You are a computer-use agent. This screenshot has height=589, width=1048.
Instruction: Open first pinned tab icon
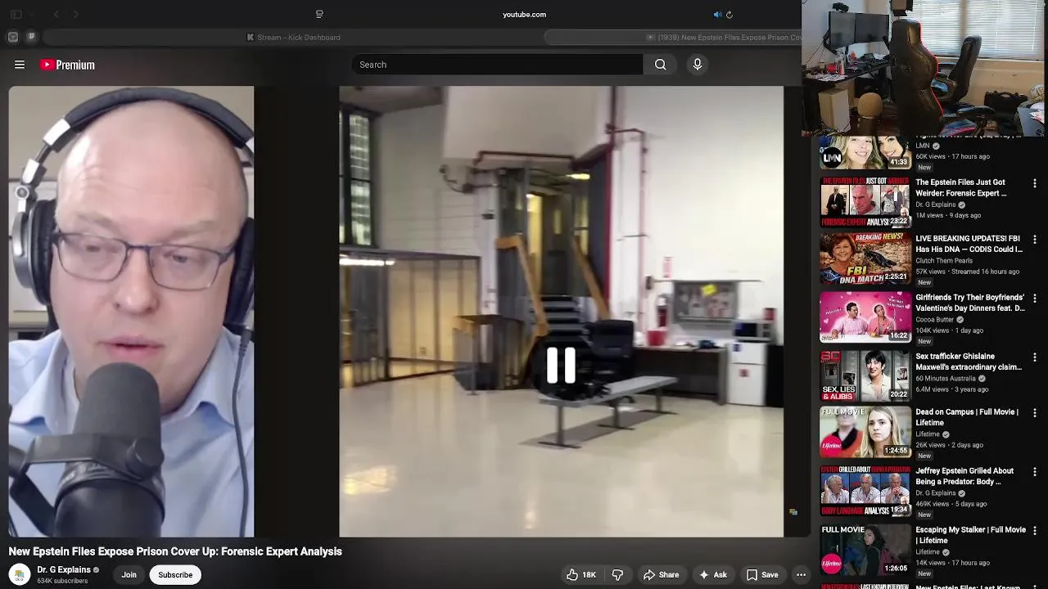(13, 37)
